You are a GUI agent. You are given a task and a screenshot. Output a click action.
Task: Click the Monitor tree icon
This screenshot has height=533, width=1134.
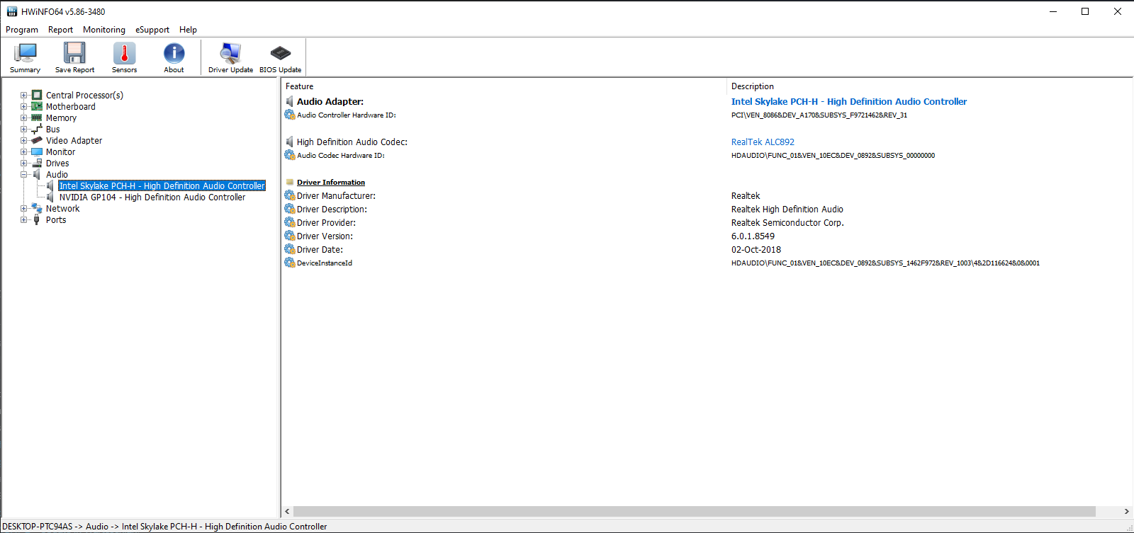point(37,151)
